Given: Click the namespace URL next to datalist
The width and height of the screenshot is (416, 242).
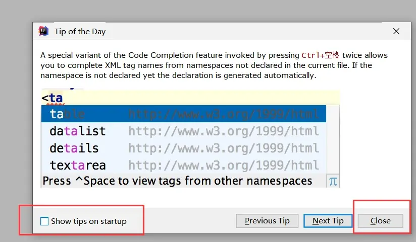Looking at the screenshot, I should [x=223, y=131].
